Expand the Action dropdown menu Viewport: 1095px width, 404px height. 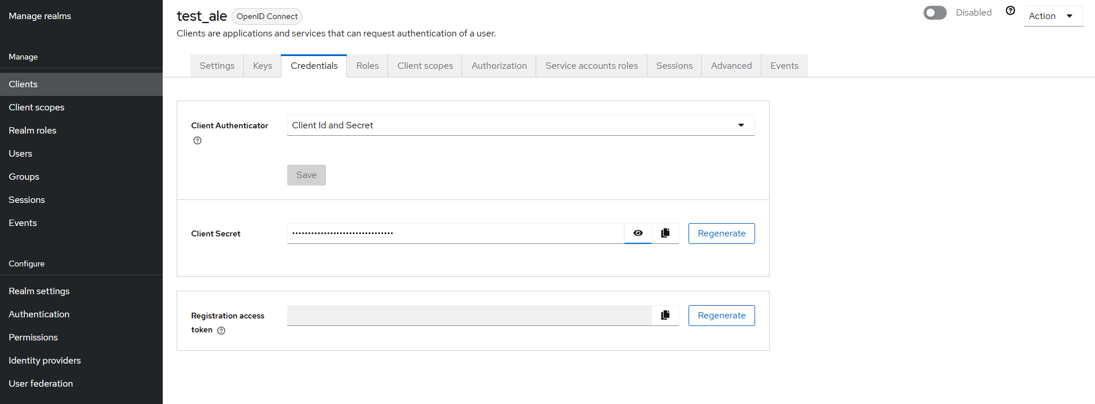(1052, 16)
